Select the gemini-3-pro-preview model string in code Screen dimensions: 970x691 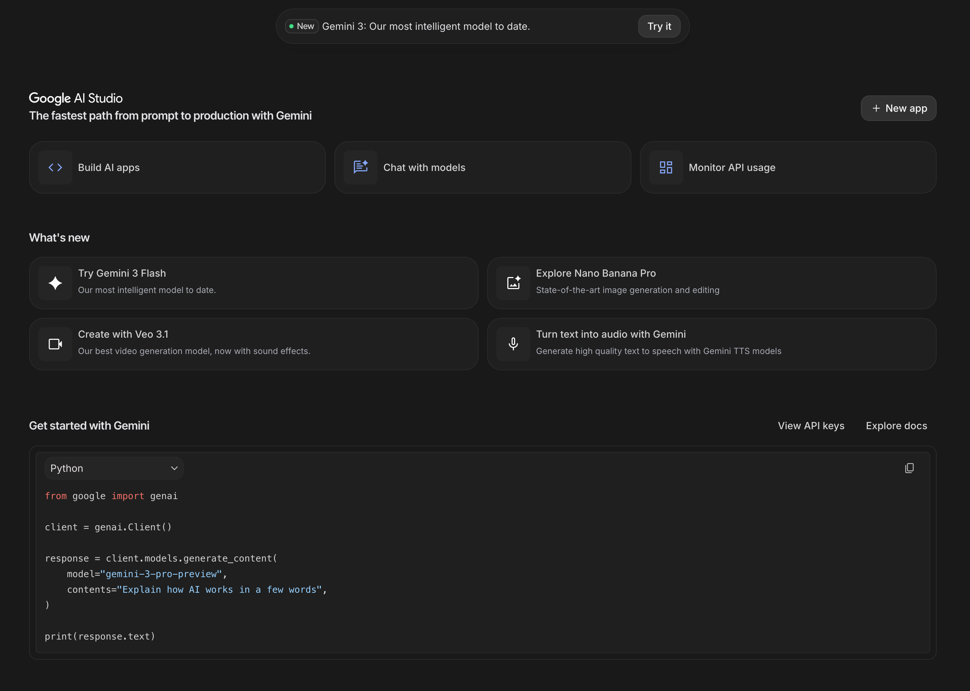coord(161,574)
